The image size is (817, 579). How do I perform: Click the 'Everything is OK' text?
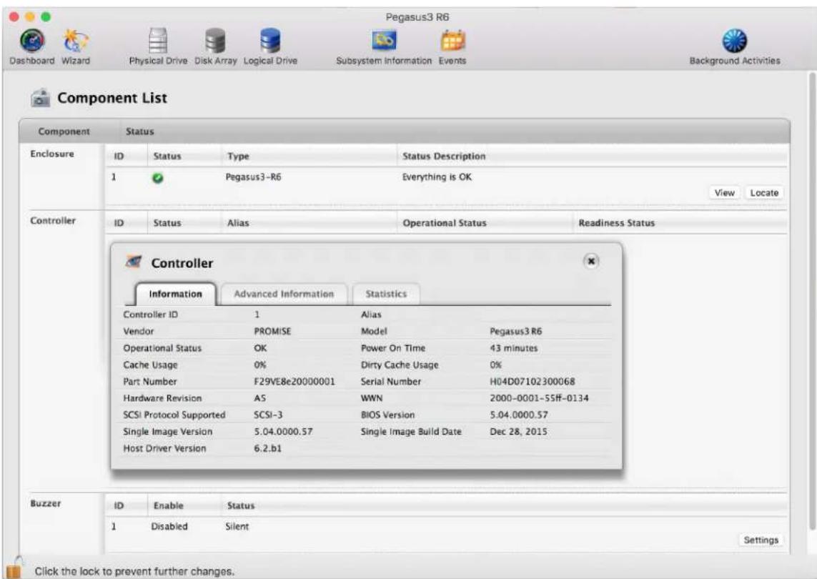[437, 177]
